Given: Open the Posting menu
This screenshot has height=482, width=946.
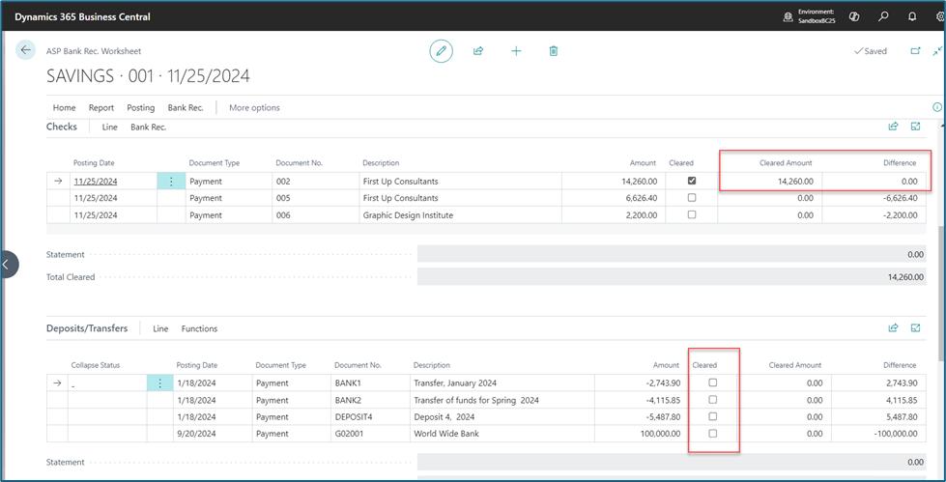Looking at the screenshot, I should pos(140,108).
